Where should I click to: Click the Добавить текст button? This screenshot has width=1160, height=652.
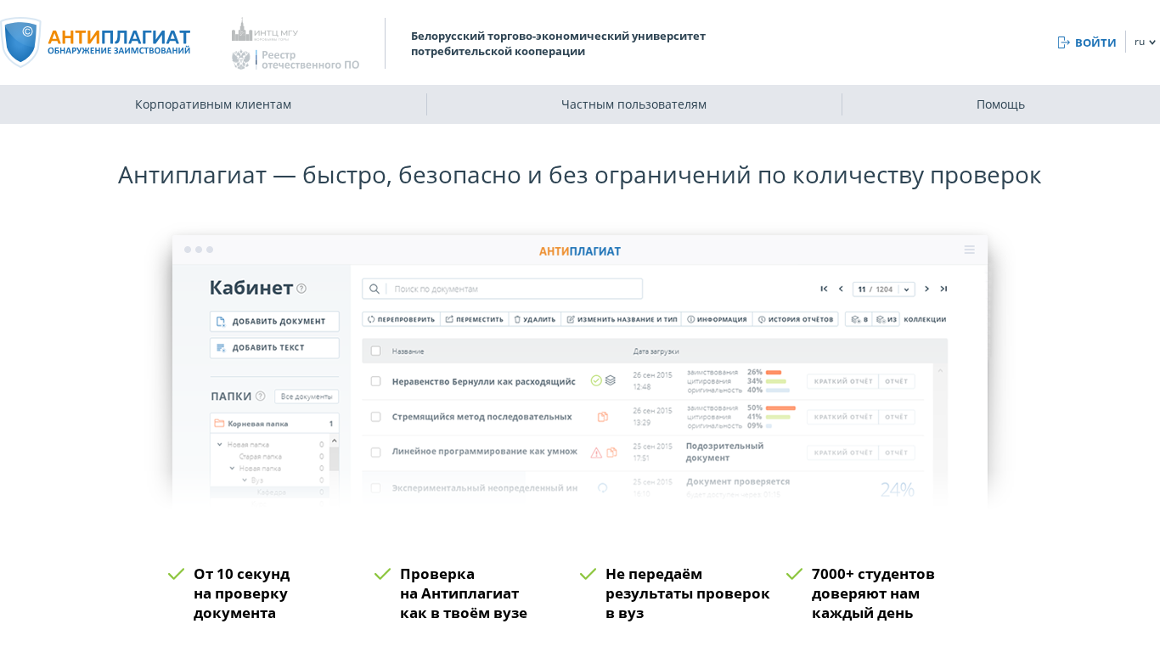(274, 348)
